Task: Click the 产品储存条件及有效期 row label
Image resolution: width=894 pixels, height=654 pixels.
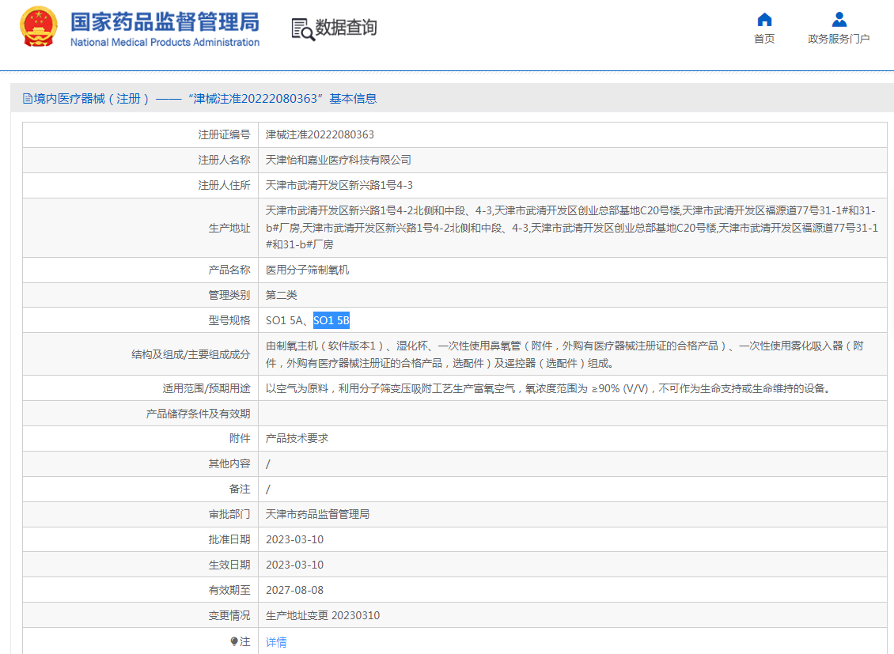Action: (x=199, y=414)
